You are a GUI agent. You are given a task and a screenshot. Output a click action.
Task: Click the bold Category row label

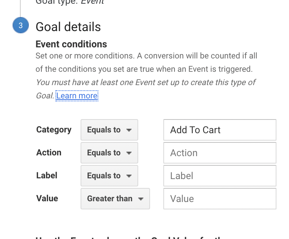(x=54, y=129)
